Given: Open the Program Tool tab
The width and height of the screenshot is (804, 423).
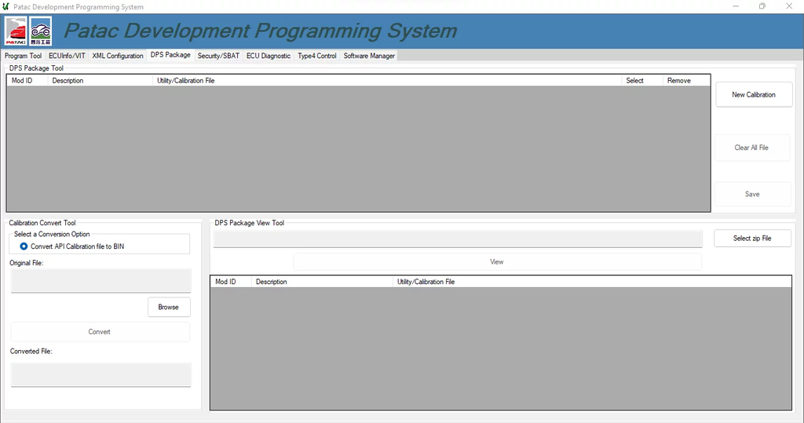Looking at the screenshot, I should 23,56.
